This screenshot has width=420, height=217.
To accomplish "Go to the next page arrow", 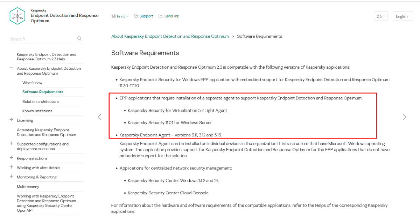I will click(405, 117).
